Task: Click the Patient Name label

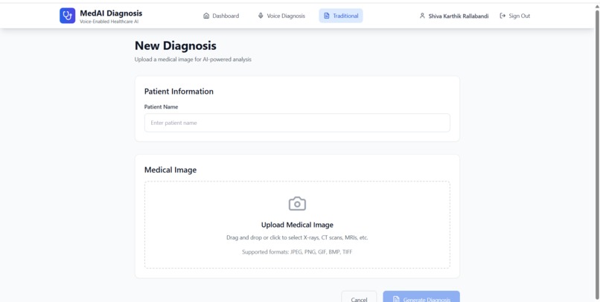Action: tap(161, 107)
